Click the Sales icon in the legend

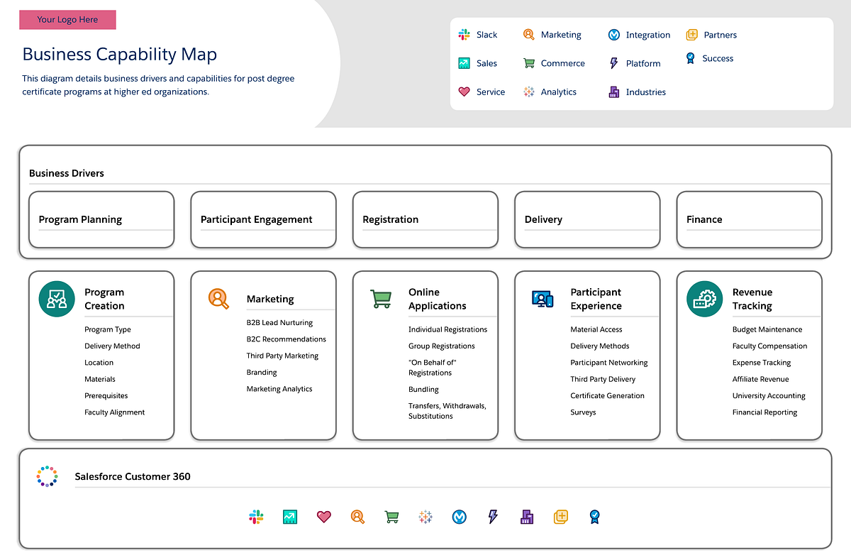466,63
